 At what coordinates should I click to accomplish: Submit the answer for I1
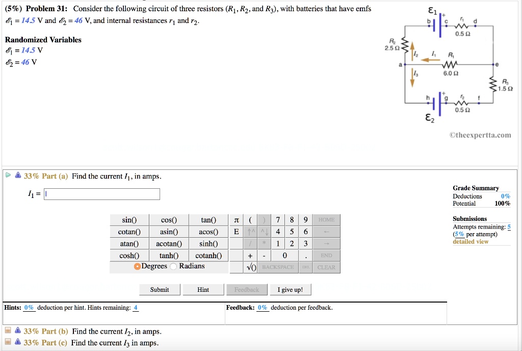(160, 289)
